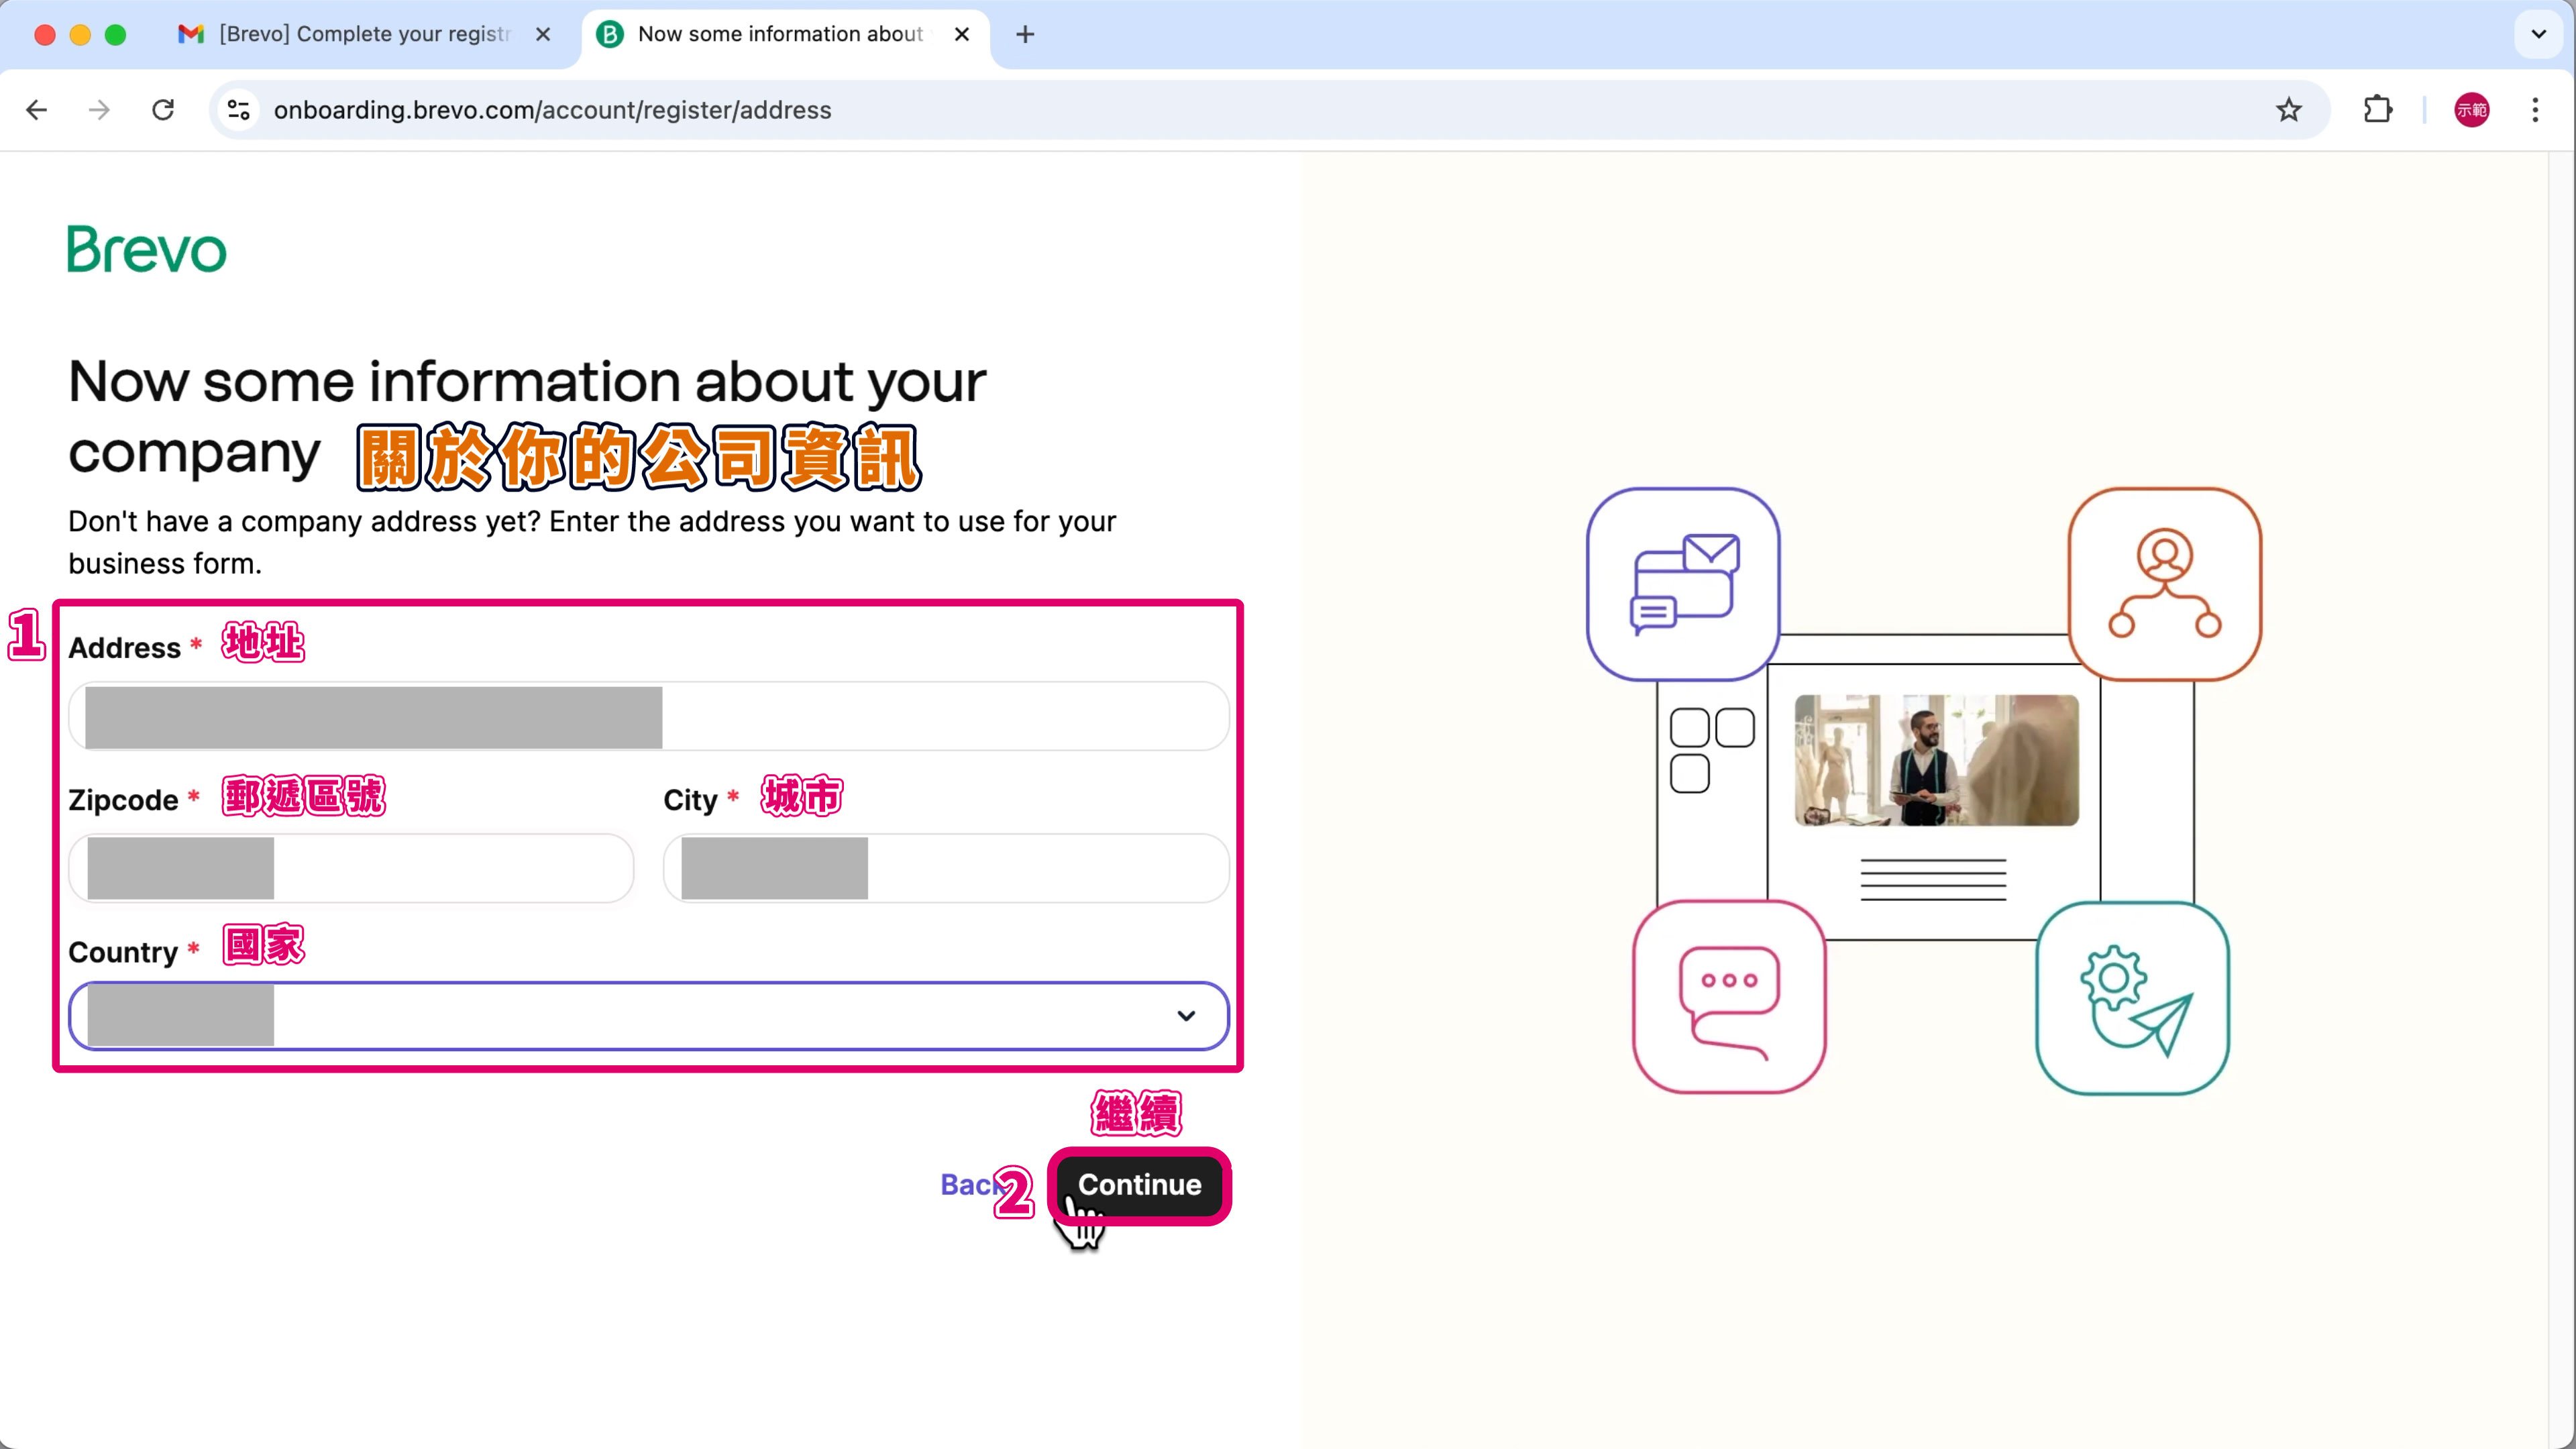Click the Brevo logo
The image size is (2576, 1449).
click(146, 249)
